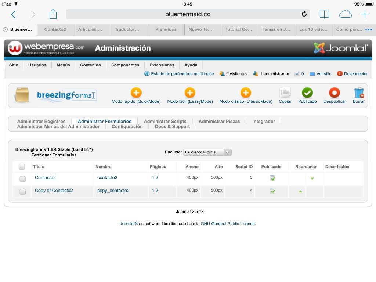Open the Extensiones menu
This screenshot has width=376, height=282.
pos(162,65)
